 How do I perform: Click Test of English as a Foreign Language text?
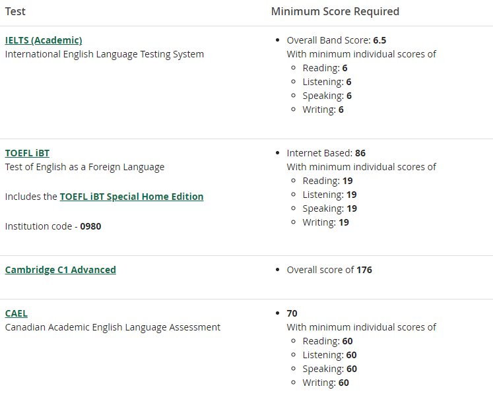pyautogui.click(x=84, y=167)
